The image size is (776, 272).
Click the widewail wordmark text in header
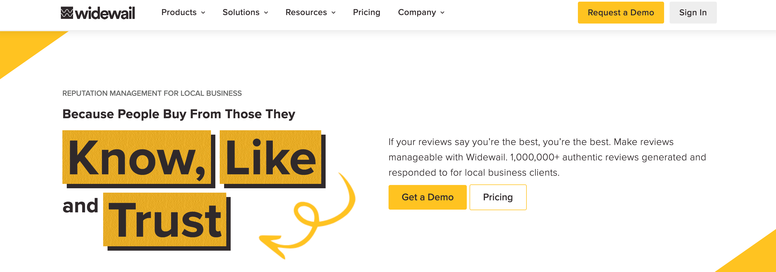pyautogui.click(x=105, y=13)
